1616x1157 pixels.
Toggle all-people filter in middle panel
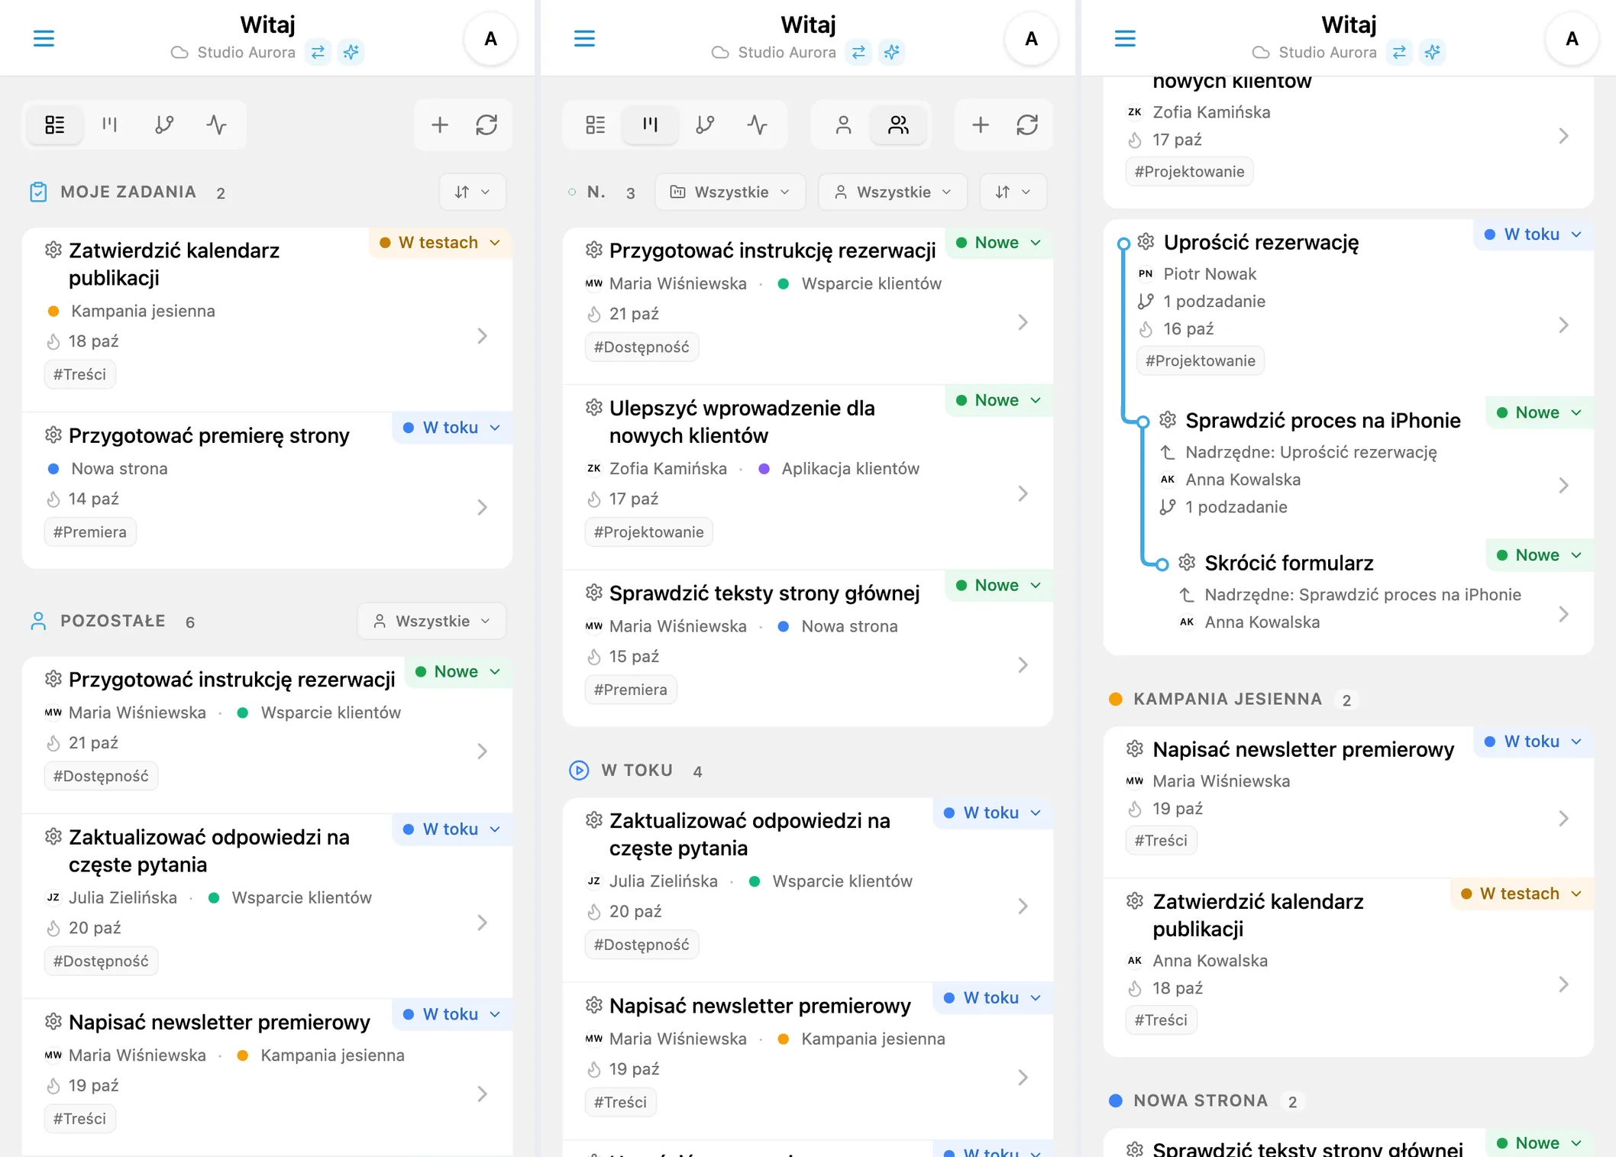pos(898,124)
